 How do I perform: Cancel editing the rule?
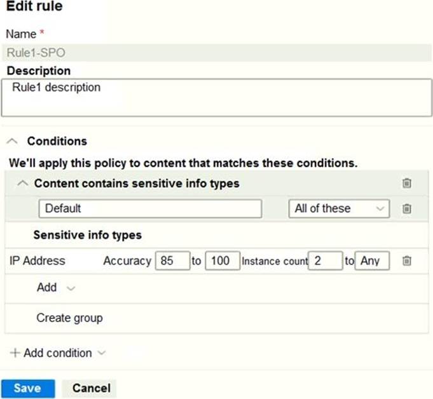coord(91,388)
